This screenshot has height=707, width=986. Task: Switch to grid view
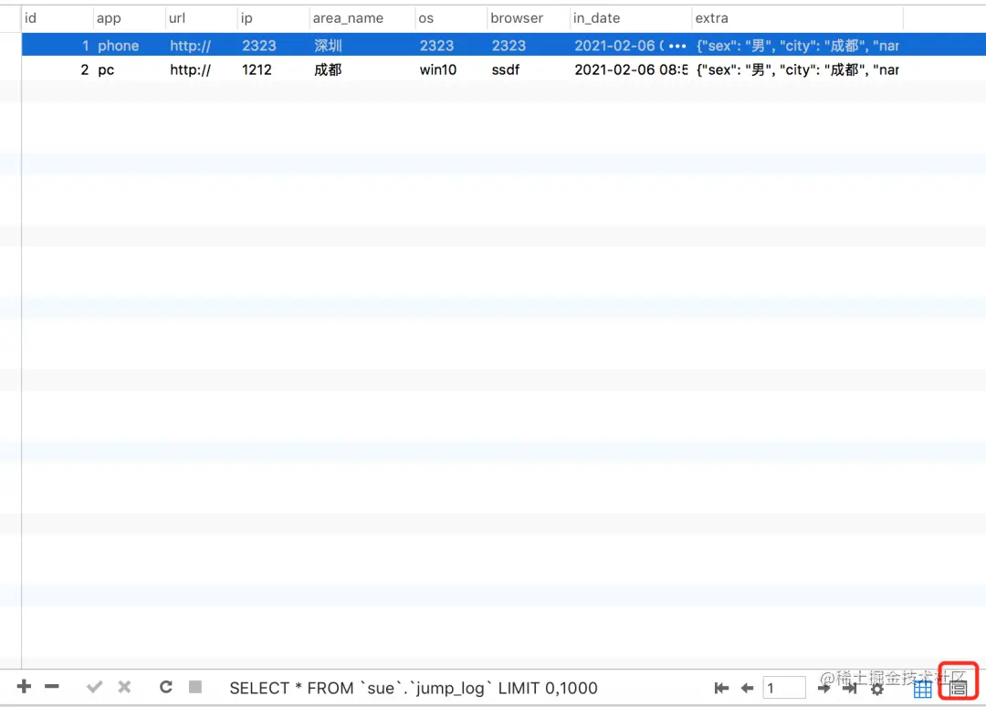coord(922,689)
